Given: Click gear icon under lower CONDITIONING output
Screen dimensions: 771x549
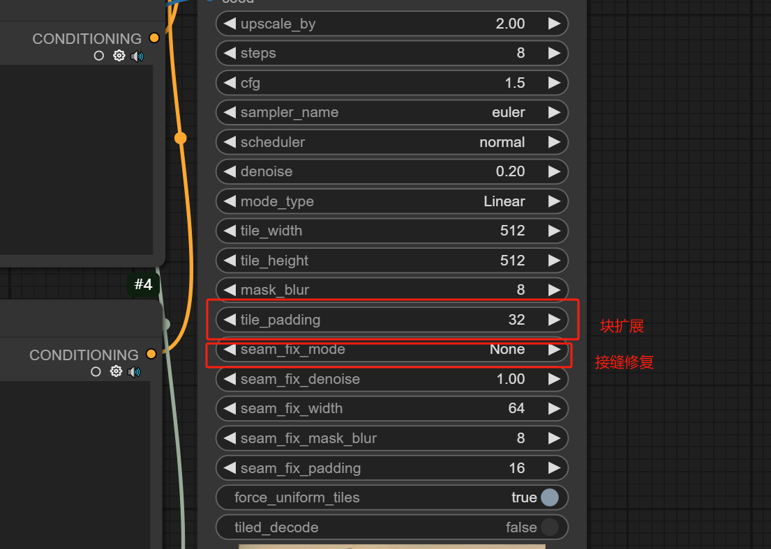Looking at the screenshot, I should [116, 372].
